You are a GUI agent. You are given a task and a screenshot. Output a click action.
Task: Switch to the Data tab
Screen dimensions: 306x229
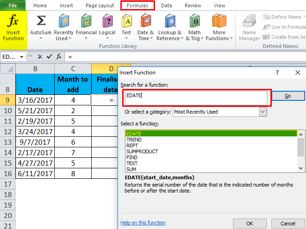tap(166, 5)
